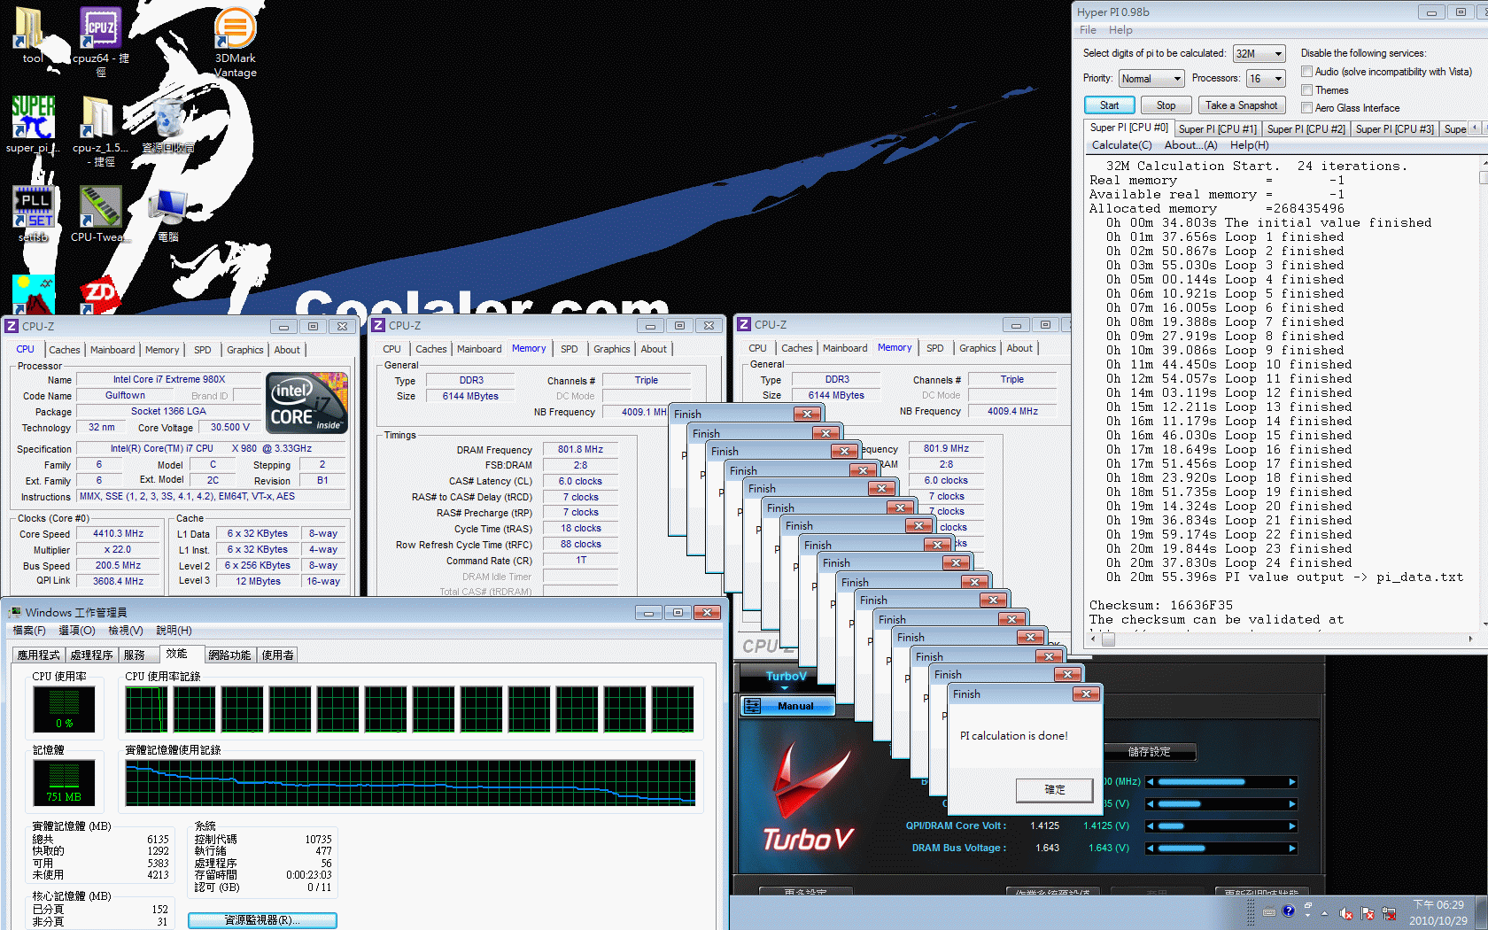Open the 32M digits dropdown

click(1259, 54)
